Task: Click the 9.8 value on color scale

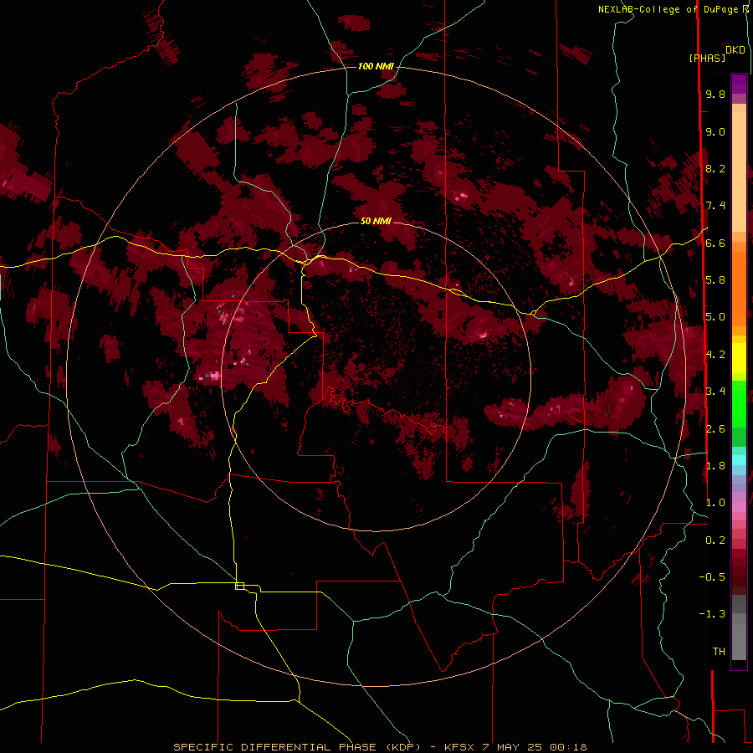Action: 715,94
